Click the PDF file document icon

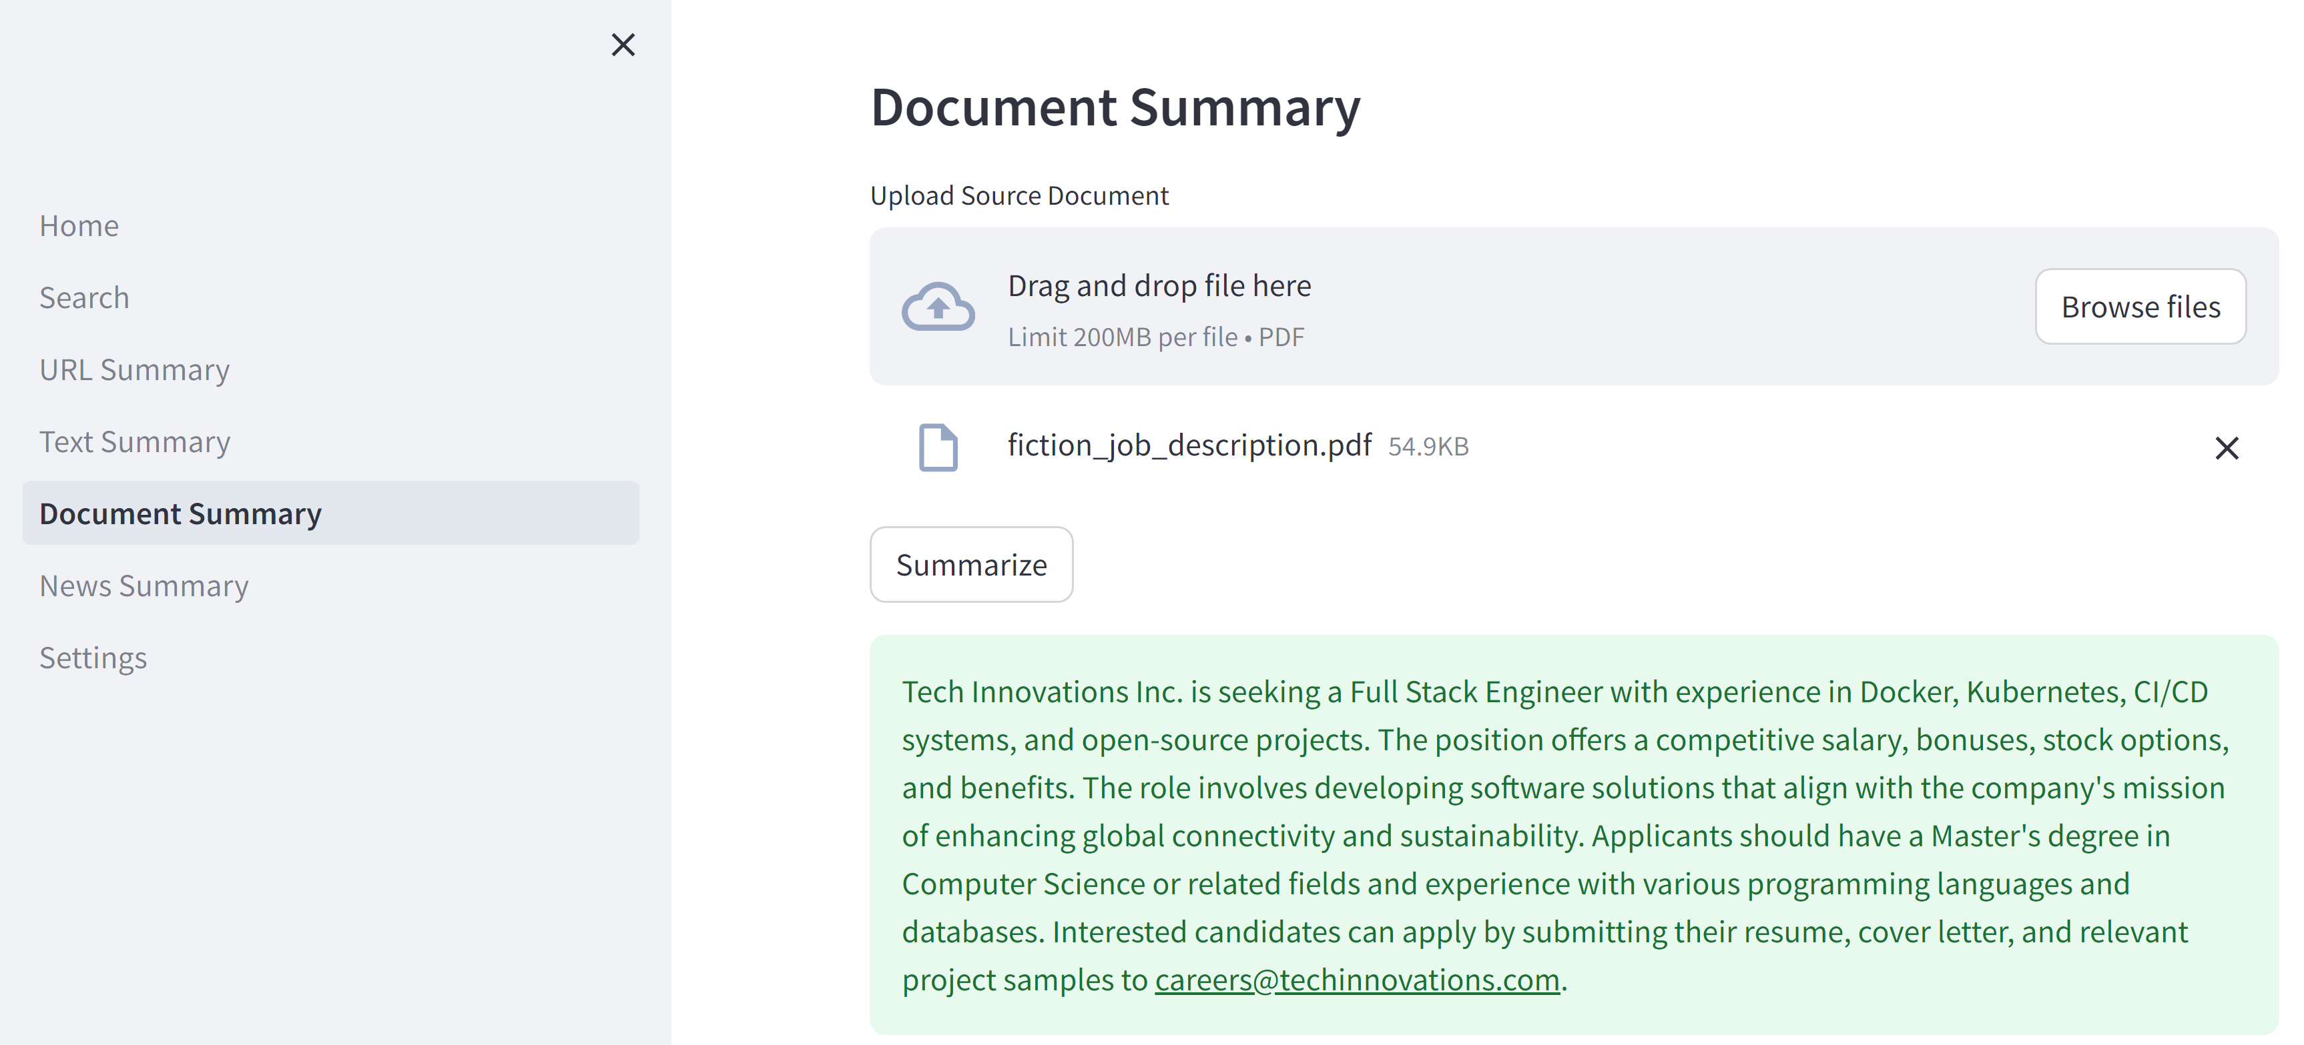tap(937, 447)
